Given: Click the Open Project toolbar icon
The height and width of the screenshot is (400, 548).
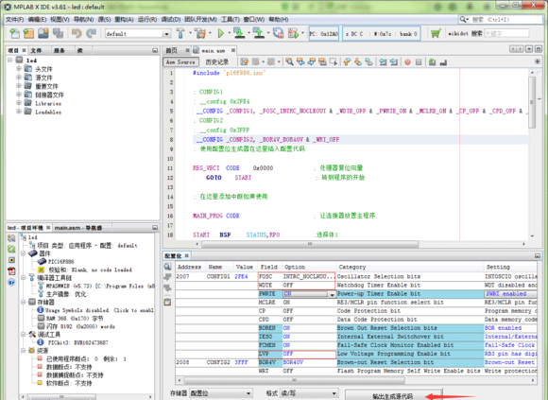Looking at the screenshot, I should click(43, 33).
